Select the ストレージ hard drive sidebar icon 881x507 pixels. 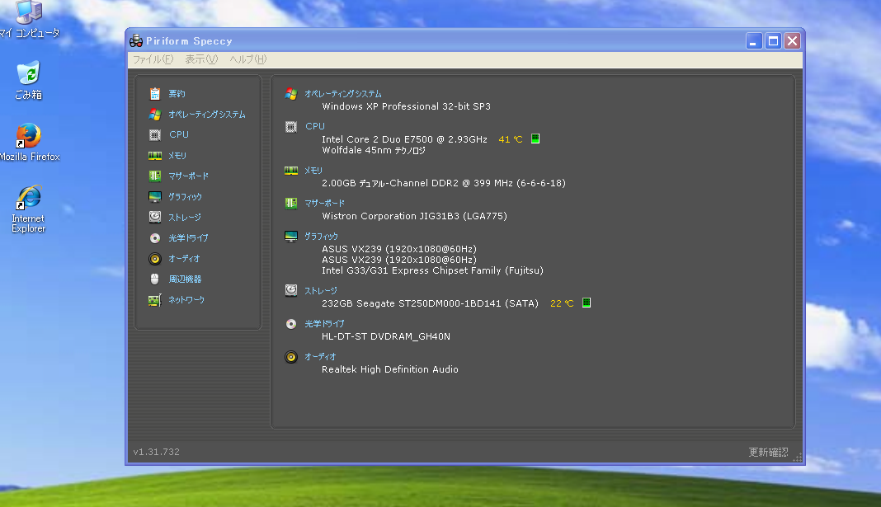(155, 218)
